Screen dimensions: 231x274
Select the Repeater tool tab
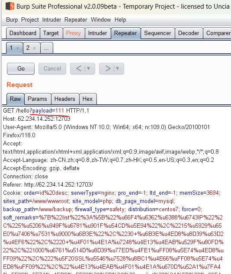coord(125,33)
